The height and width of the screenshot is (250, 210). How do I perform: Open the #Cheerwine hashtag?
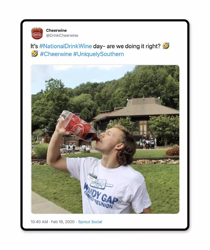point(56,54)
